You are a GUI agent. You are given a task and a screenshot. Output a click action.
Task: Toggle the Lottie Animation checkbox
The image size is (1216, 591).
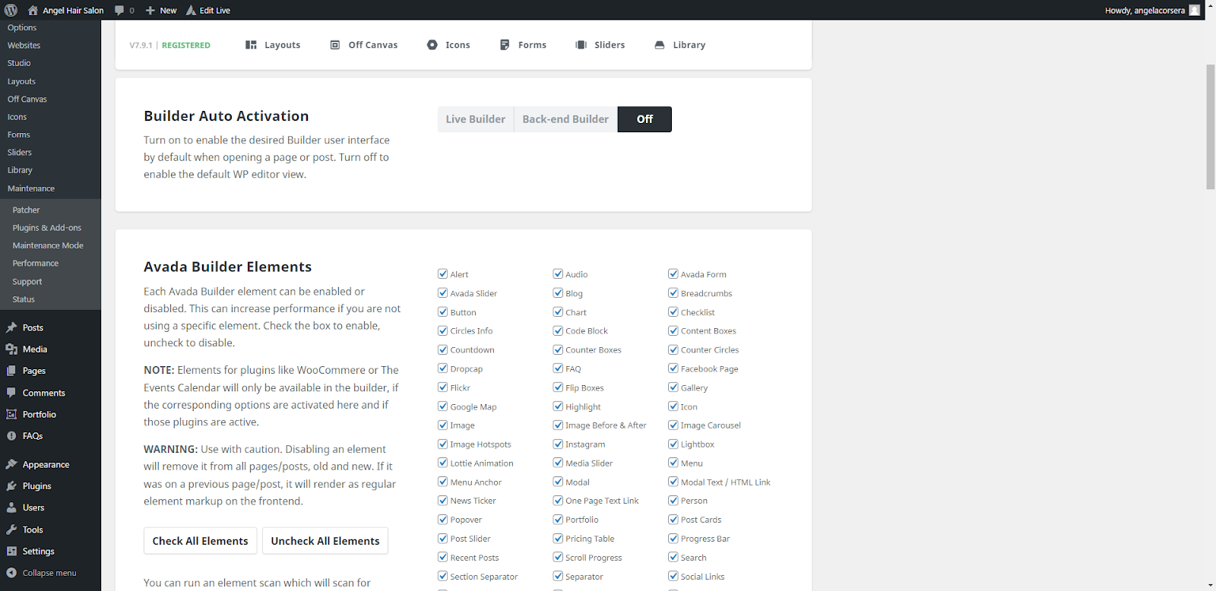point(442,463)
